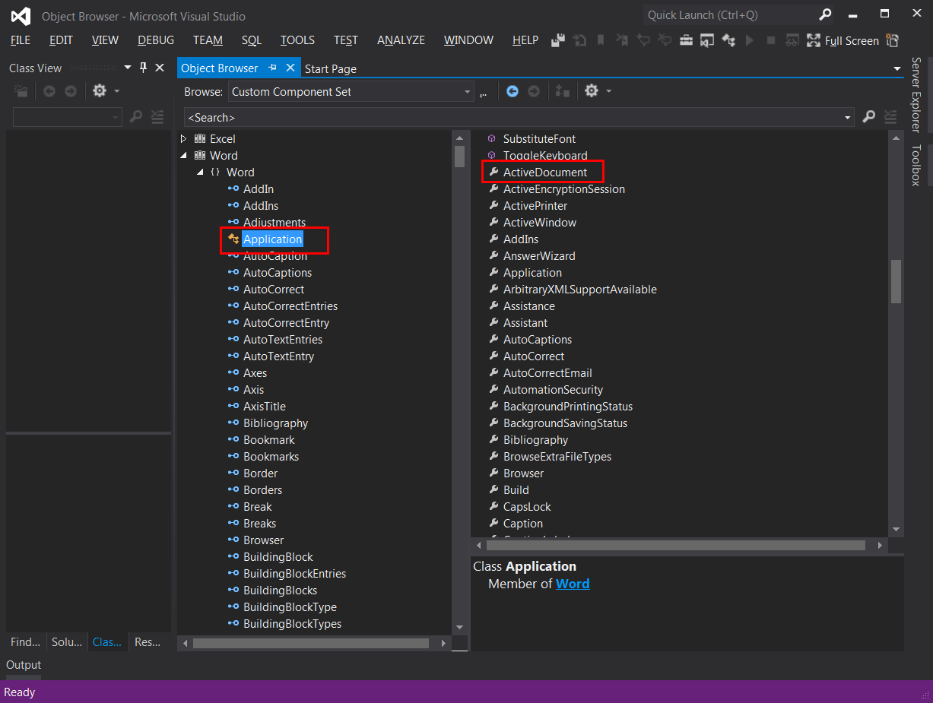933x703 pixels.
Task: Click the objects tree horizontal scrollbar thumb
Action: 310,643
